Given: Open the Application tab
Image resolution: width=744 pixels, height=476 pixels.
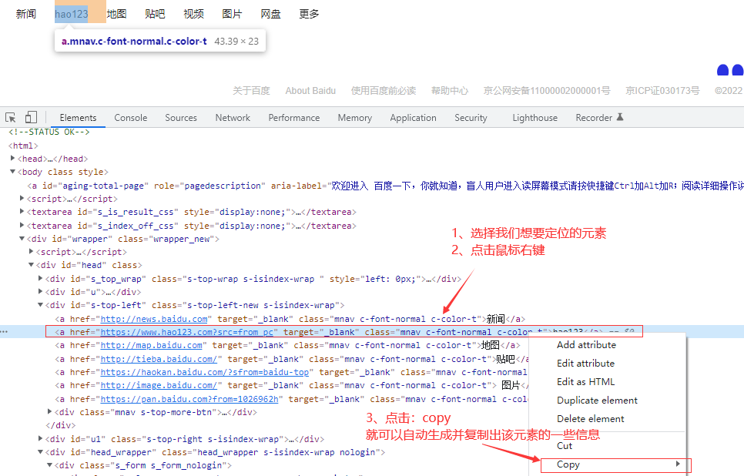Looking at the screenshot, I should (x=413, y=118).
